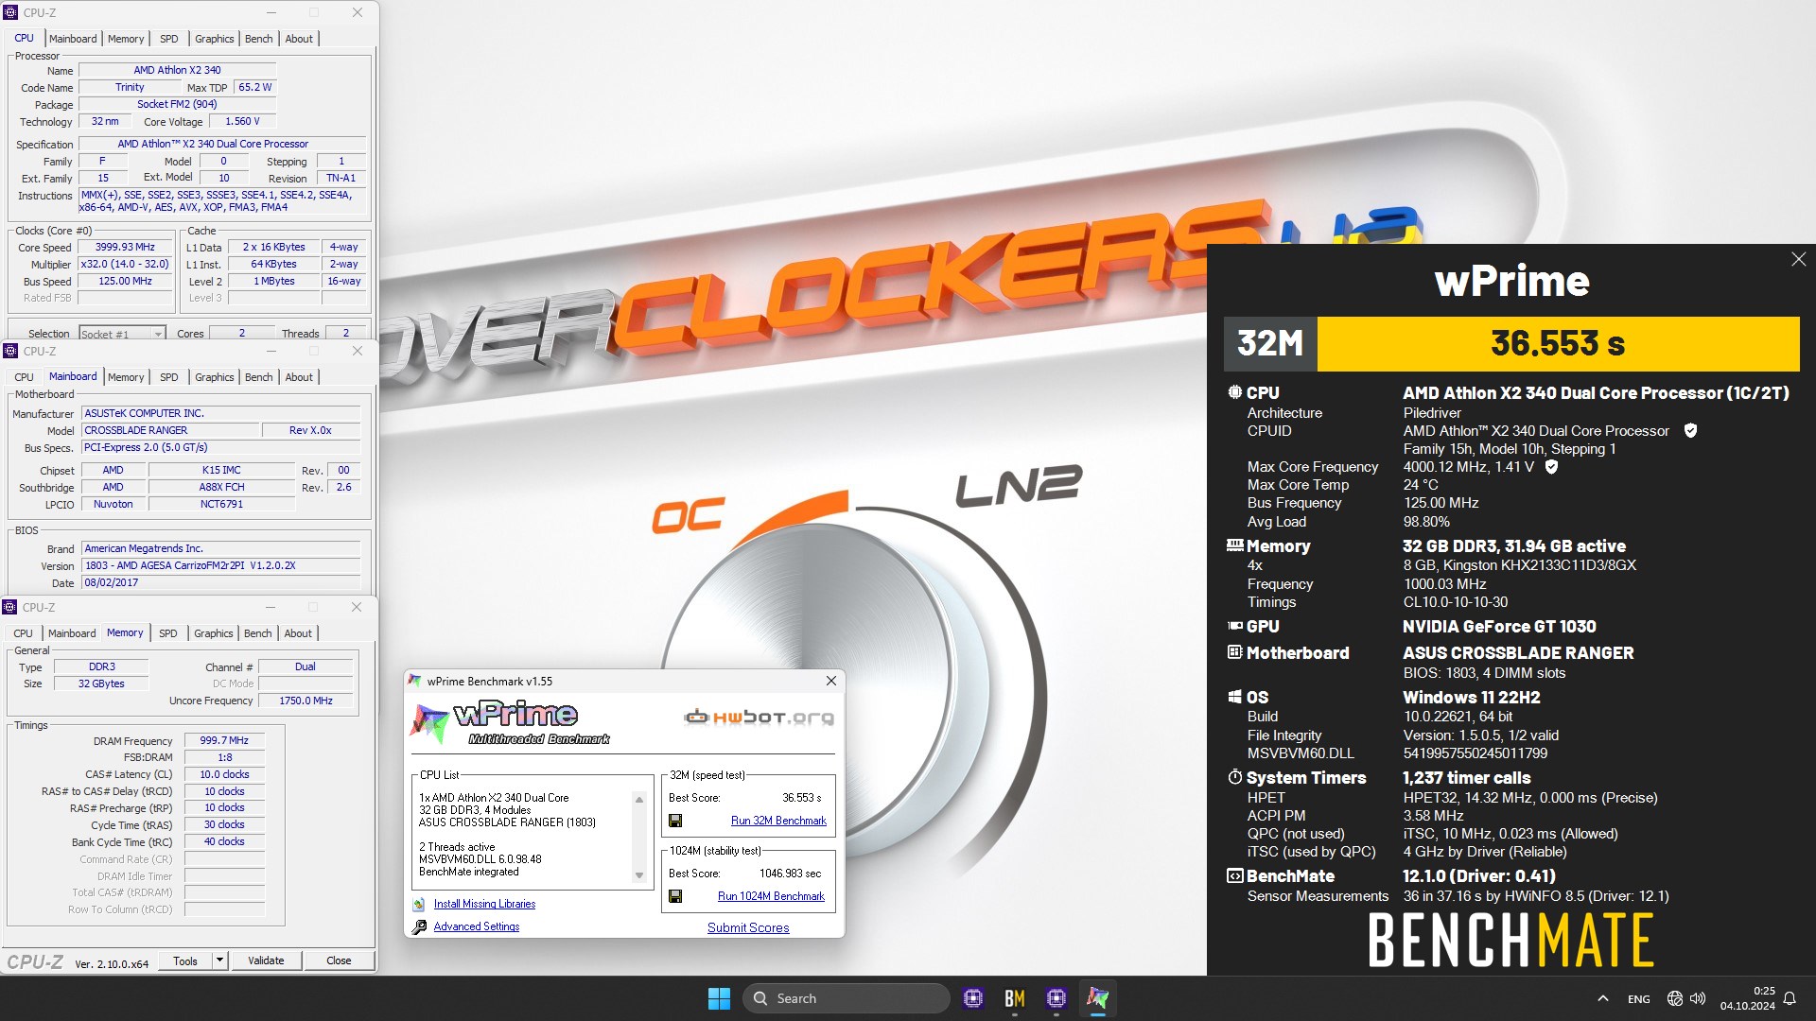
Task: Click the Install Missing Libraries icon
Action: tap(419, 905)
